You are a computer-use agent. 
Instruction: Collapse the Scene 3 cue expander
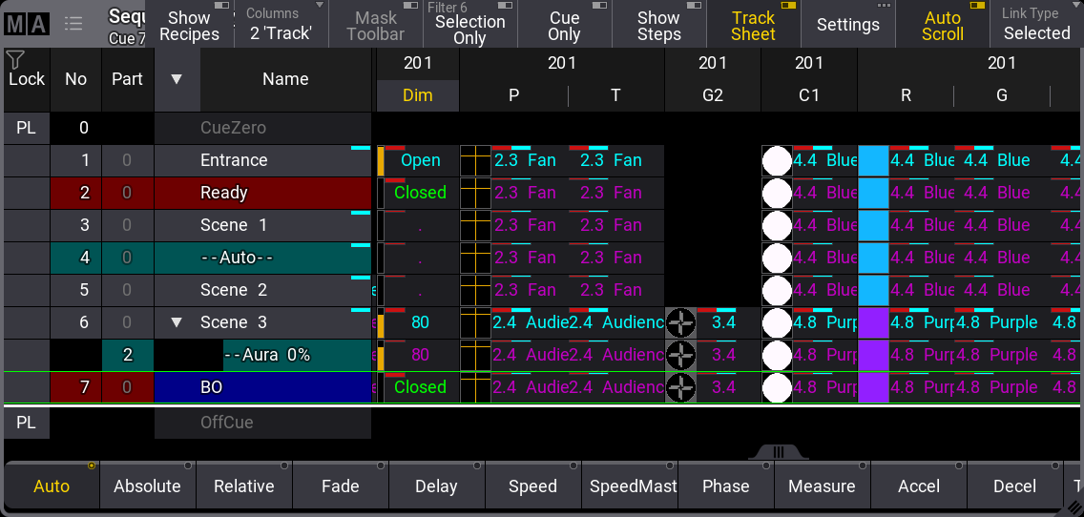coord(177,322)
